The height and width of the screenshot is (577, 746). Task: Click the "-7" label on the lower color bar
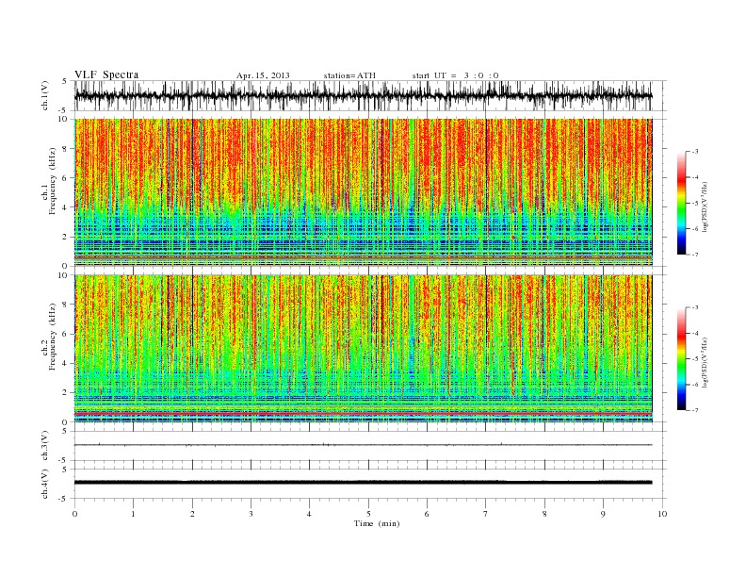695,410
